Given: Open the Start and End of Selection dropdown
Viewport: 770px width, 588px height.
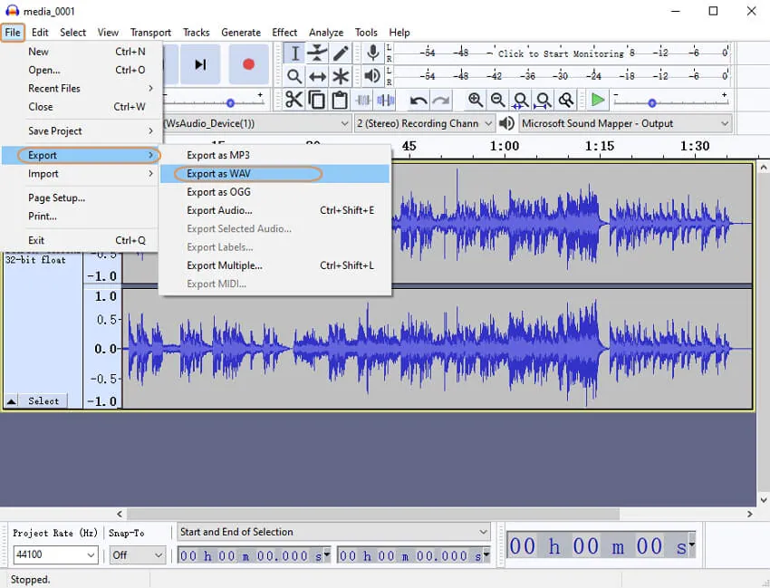Looking at the screenshot, I should pyautogui.click(x=332, y=532).
